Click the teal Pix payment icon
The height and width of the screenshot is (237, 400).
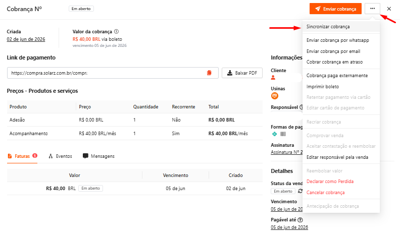tap(274, 134)
